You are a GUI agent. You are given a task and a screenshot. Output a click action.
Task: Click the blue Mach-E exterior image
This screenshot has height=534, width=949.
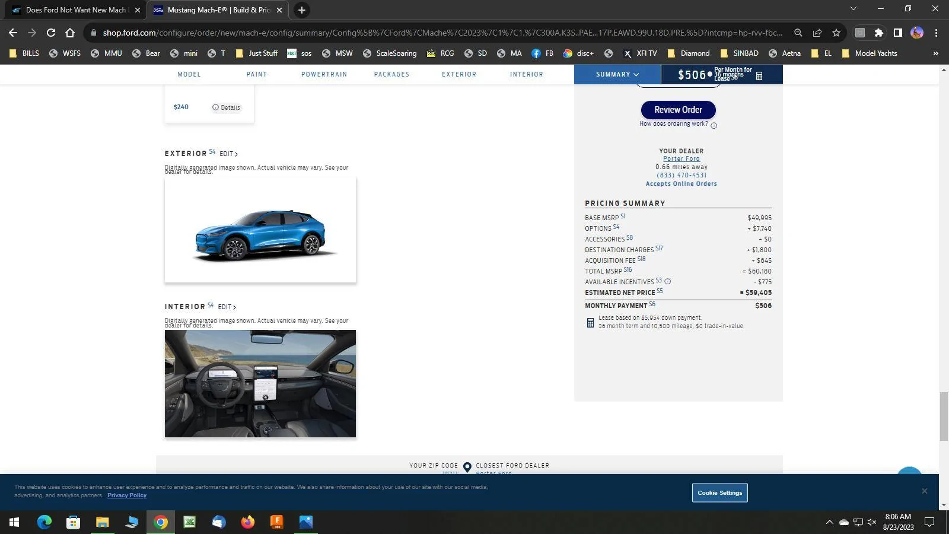(x=260, y=230)
